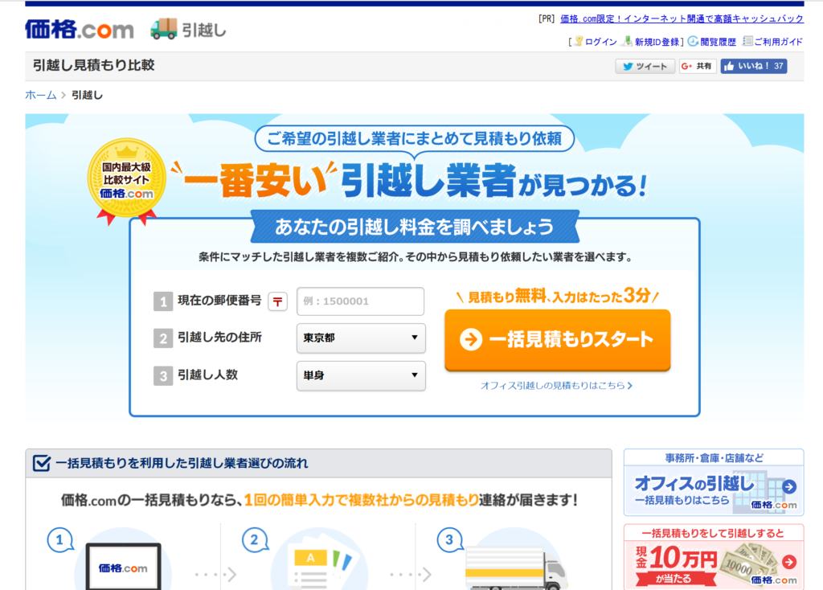
Task: Click the ご希望の引越し業者にまとめて見積もり依頼 bubble
Action: click(x=415, y=138)
